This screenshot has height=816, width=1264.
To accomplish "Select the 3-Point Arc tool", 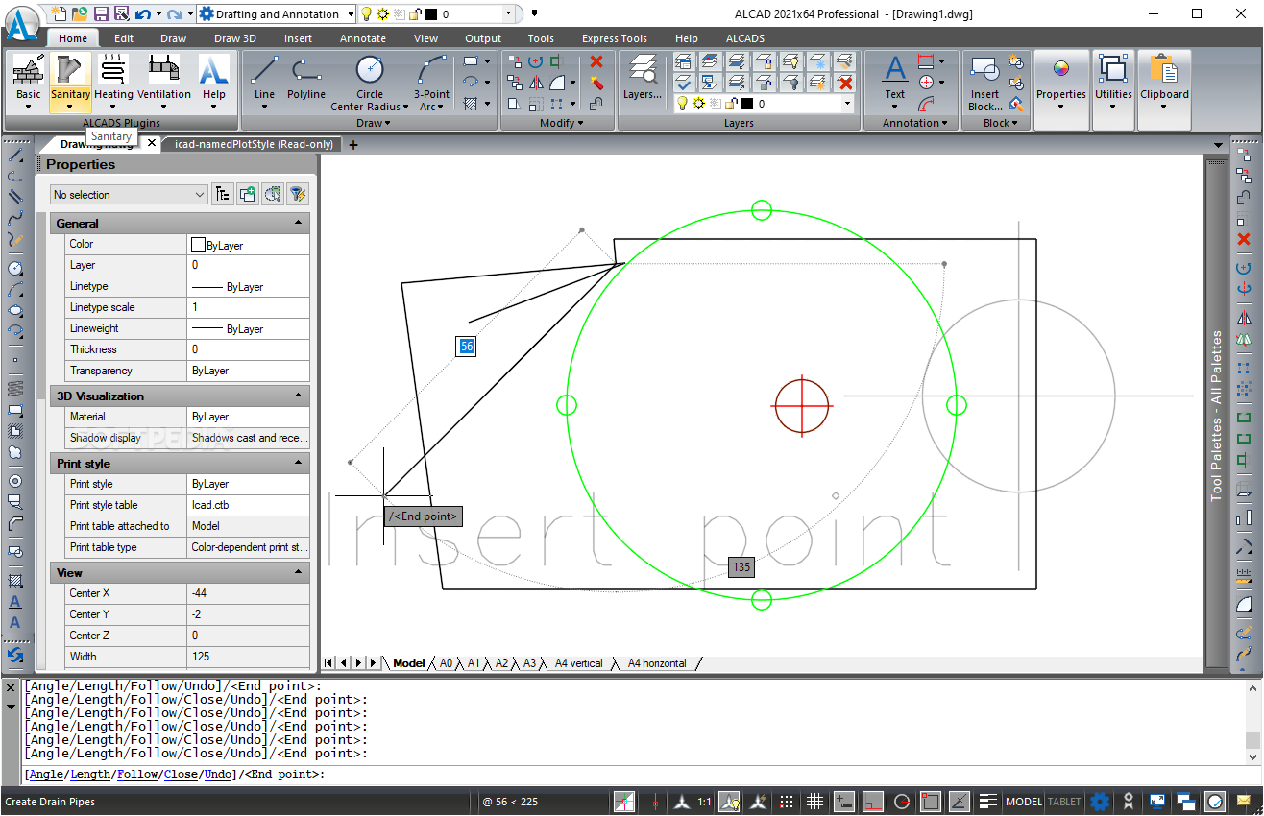I will [x=431, y=81].
